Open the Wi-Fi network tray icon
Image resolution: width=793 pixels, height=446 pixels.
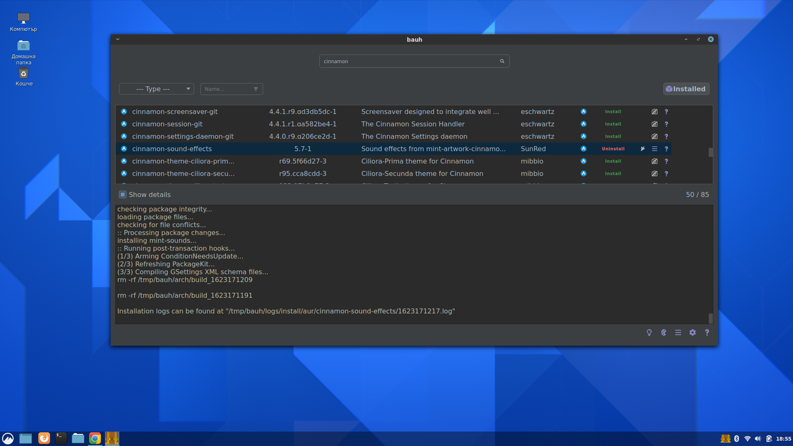[x=747, y=439]
